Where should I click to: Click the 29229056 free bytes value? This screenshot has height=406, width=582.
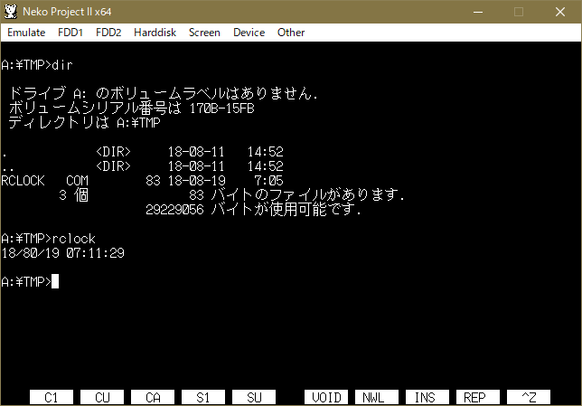[174, 210]
